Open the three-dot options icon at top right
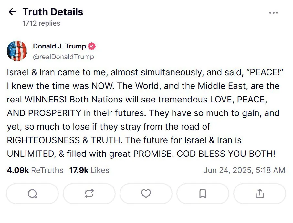 pos(274,12)
